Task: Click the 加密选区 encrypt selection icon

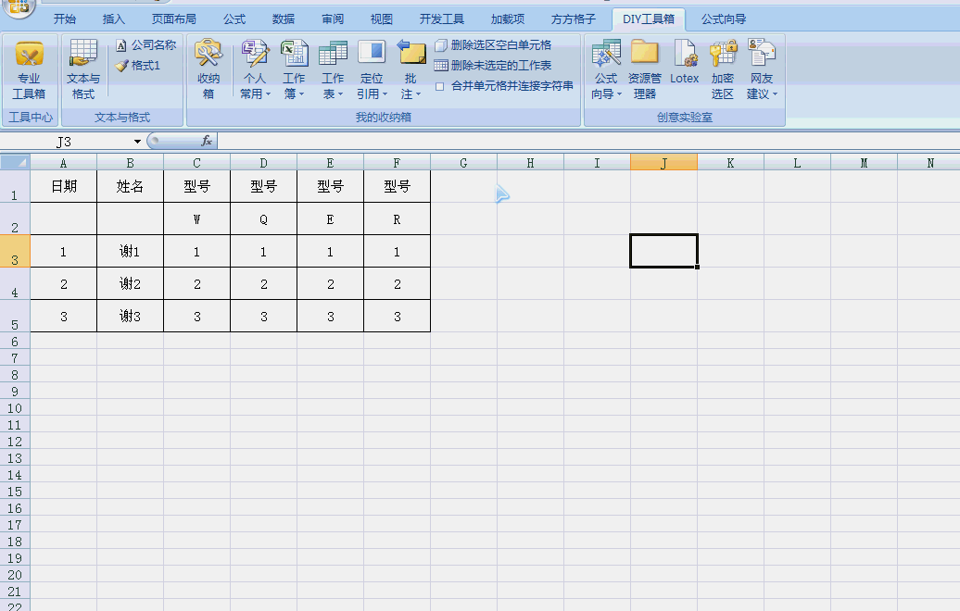Action: pos(723,70)
